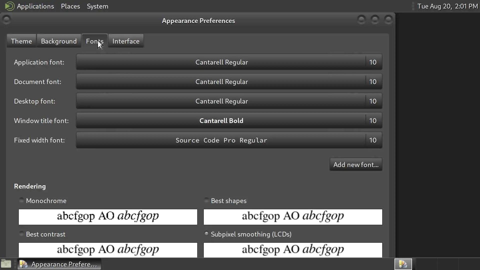
Task: Switch to the Interface tab
Action: coord(126,41)
